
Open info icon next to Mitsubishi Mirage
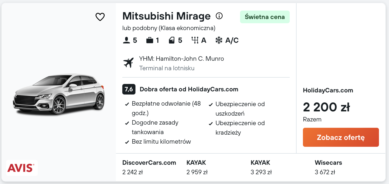click(219, 16)
